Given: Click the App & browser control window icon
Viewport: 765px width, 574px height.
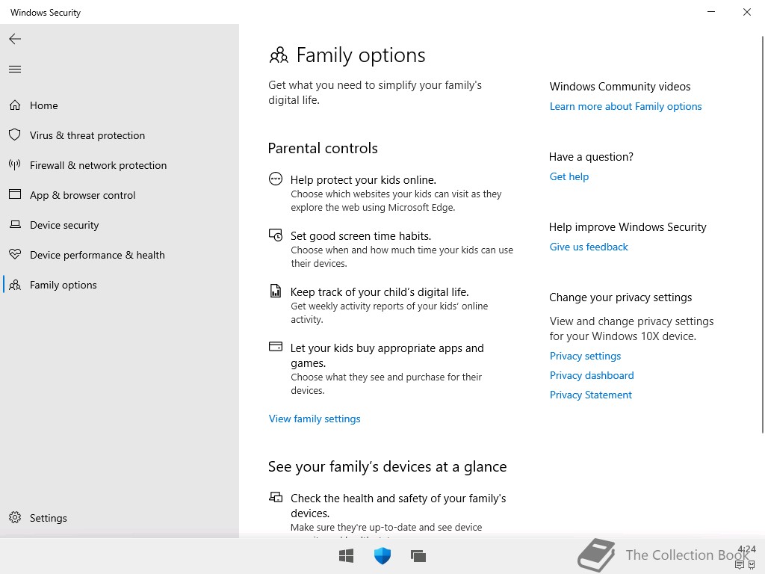Looking at the screenshot, I should click(x=15, y=195).
